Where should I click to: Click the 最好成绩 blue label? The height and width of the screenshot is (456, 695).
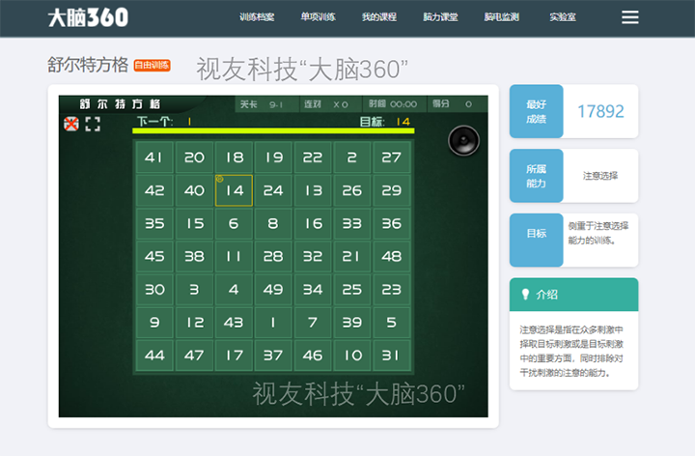tap(536, 112)
